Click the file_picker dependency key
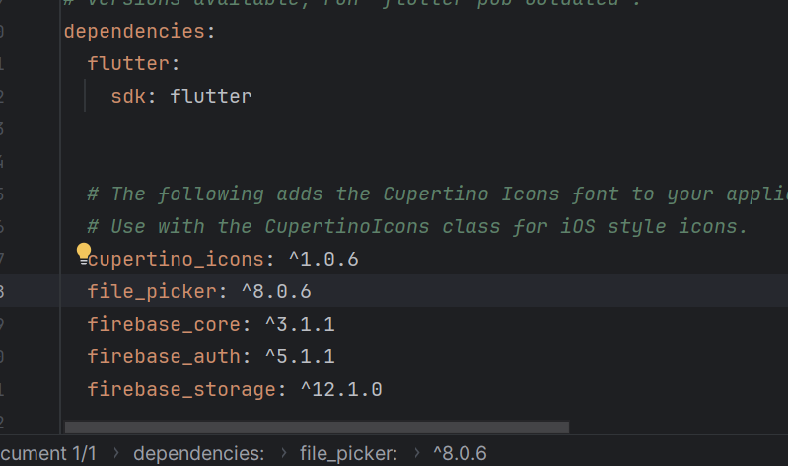 click(157, 292)
